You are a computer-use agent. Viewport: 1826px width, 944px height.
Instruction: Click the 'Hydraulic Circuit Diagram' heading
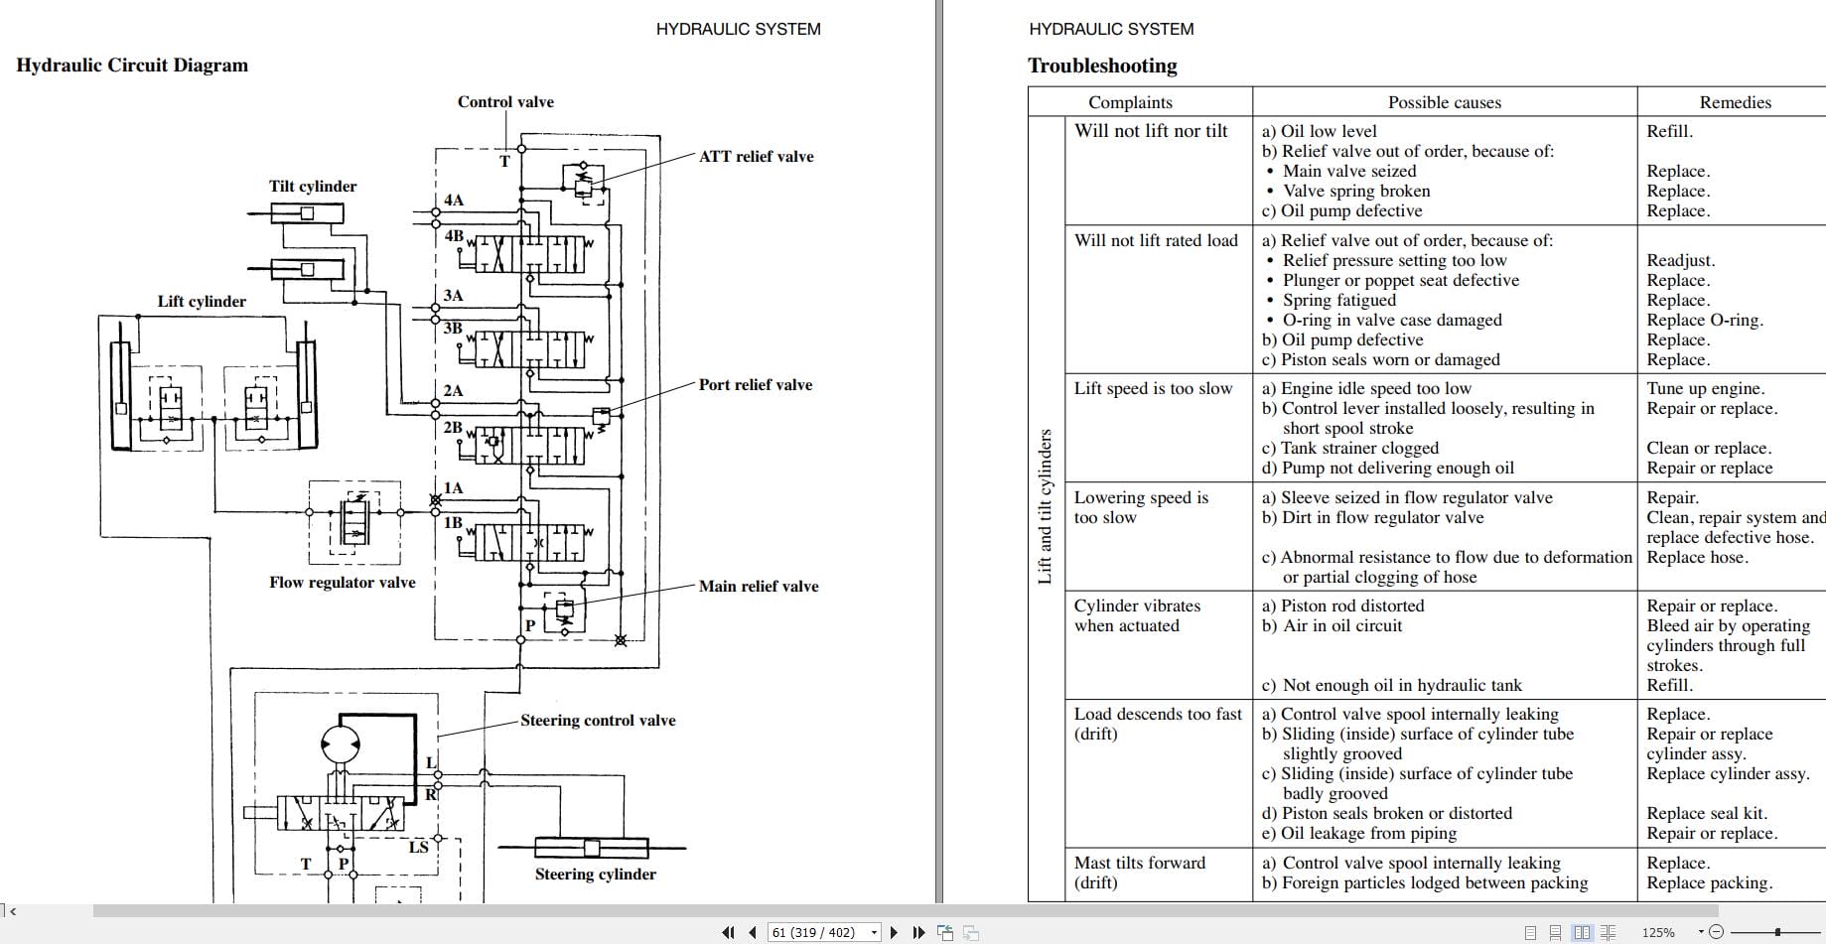point(132,66)
